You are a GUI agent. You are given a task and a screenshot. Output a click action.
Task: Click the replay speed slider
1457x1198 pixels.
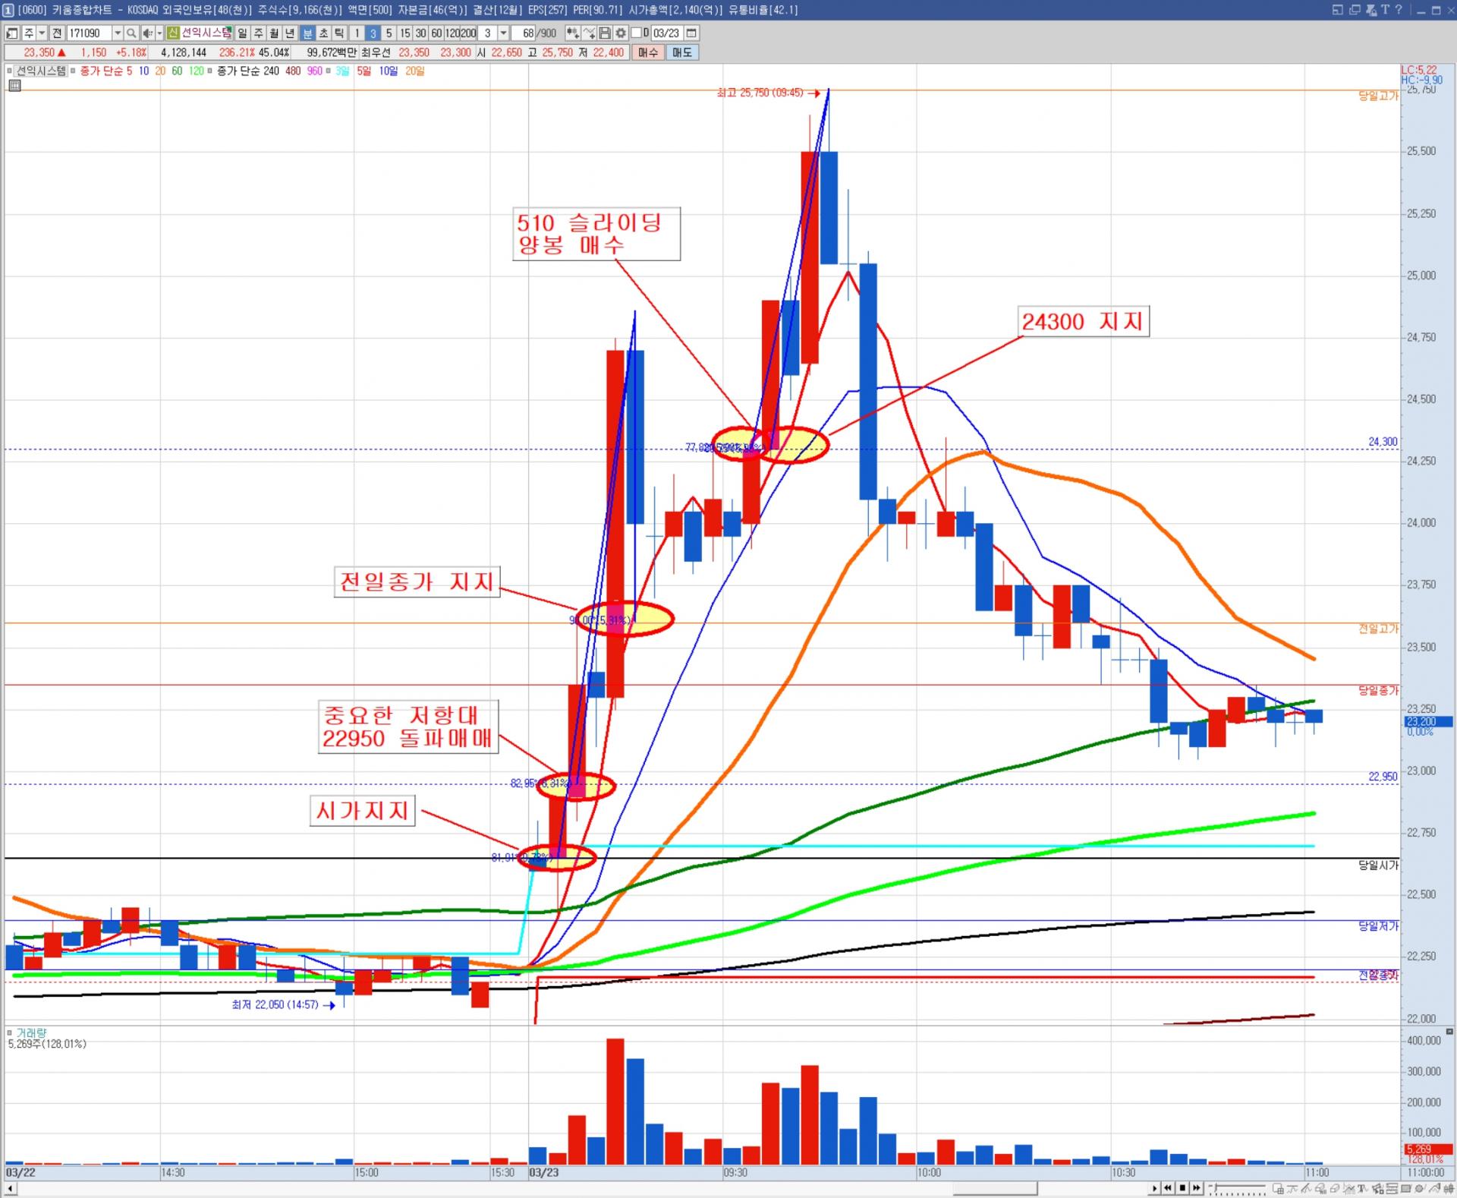point(1237,1187)
